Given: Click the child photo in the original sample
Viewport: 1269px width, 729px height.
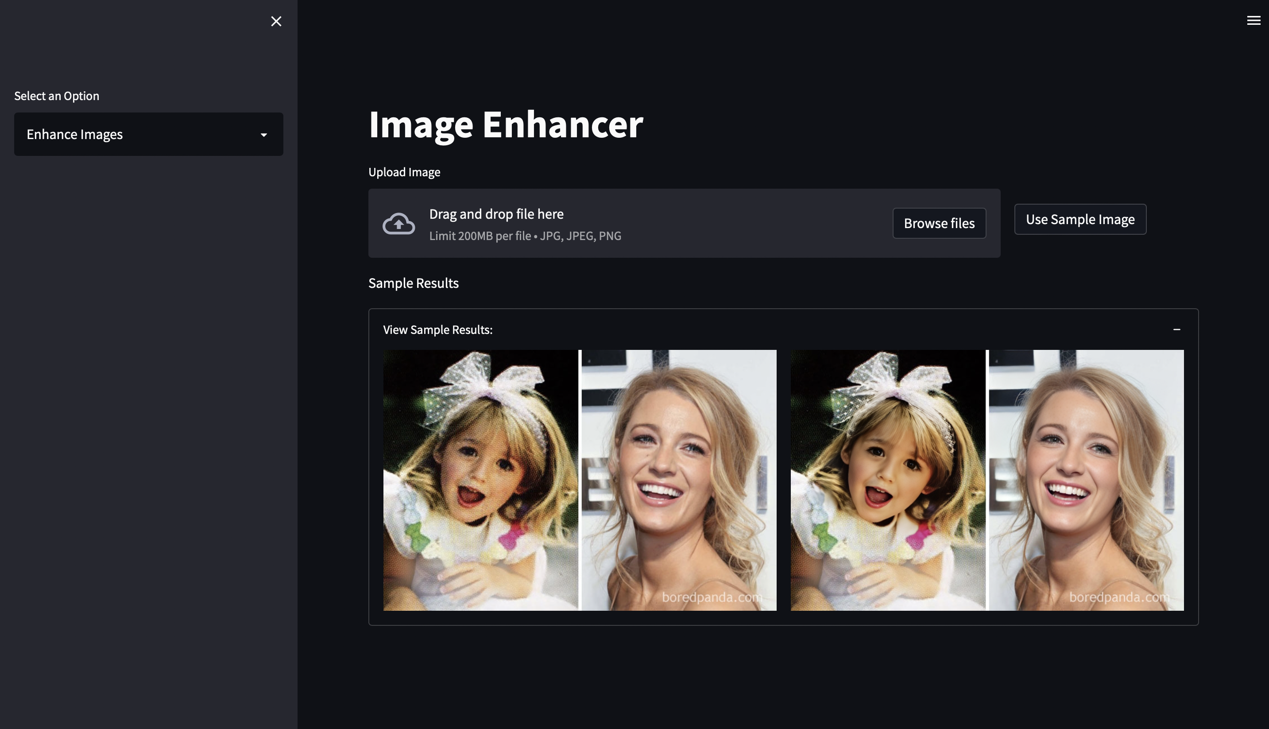Looking at the screenshot, I should click(x=480, y=480).
